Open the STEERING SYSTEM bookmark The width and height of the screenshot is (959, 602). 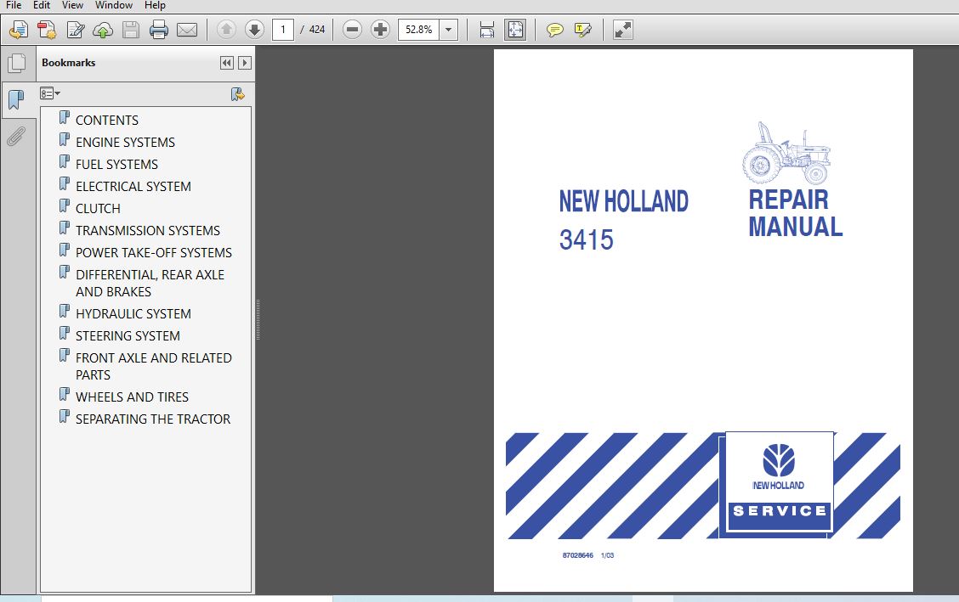tap(128, 335)
